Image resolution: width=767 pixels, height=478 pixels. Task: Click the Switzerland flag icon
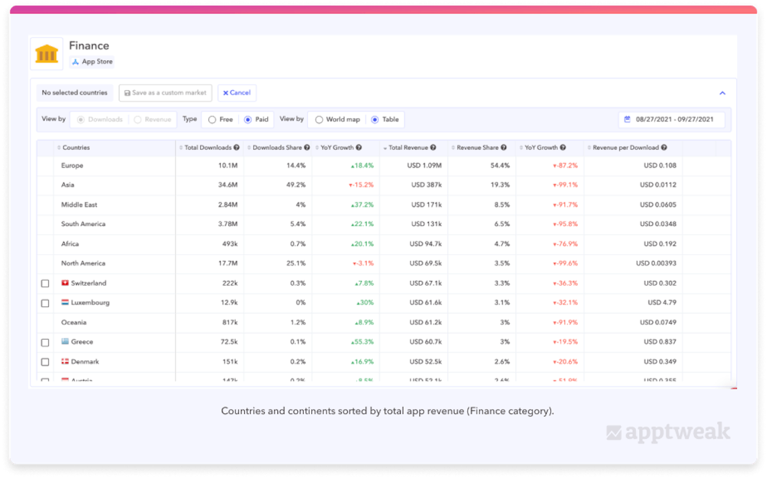[x=65, y=283]
